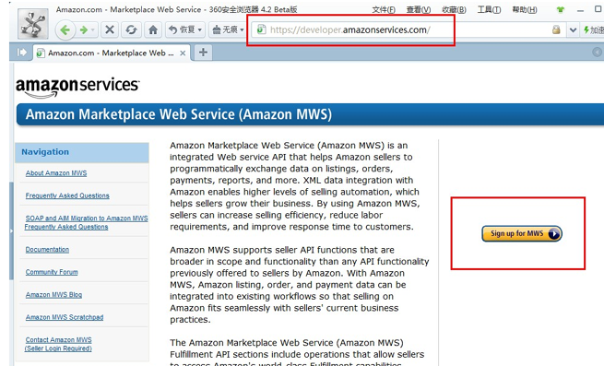The image size is (604, 366).
Task: Stop page loading with the X button
Action: 110,30
